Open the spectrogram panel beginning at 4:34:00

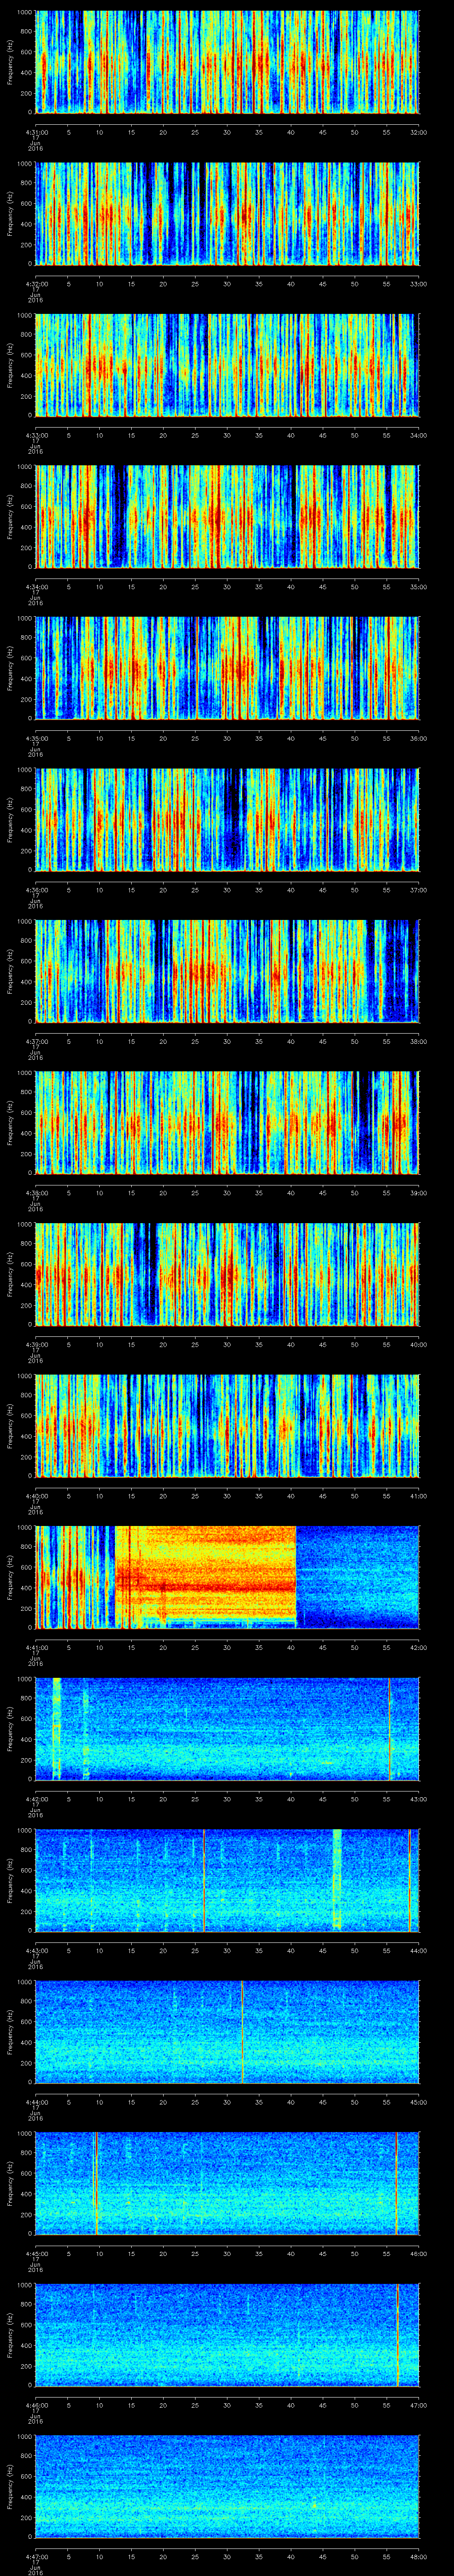pos(227,517)
